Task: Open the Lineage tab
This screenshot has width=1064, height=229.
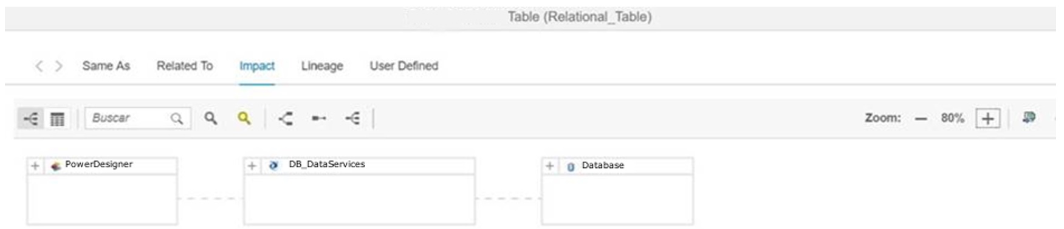Action: coord(322,65)
